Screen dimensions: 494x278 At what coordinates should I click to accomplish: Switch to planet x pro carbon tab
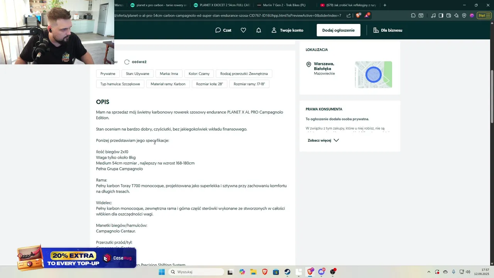[x=158, y=5]
